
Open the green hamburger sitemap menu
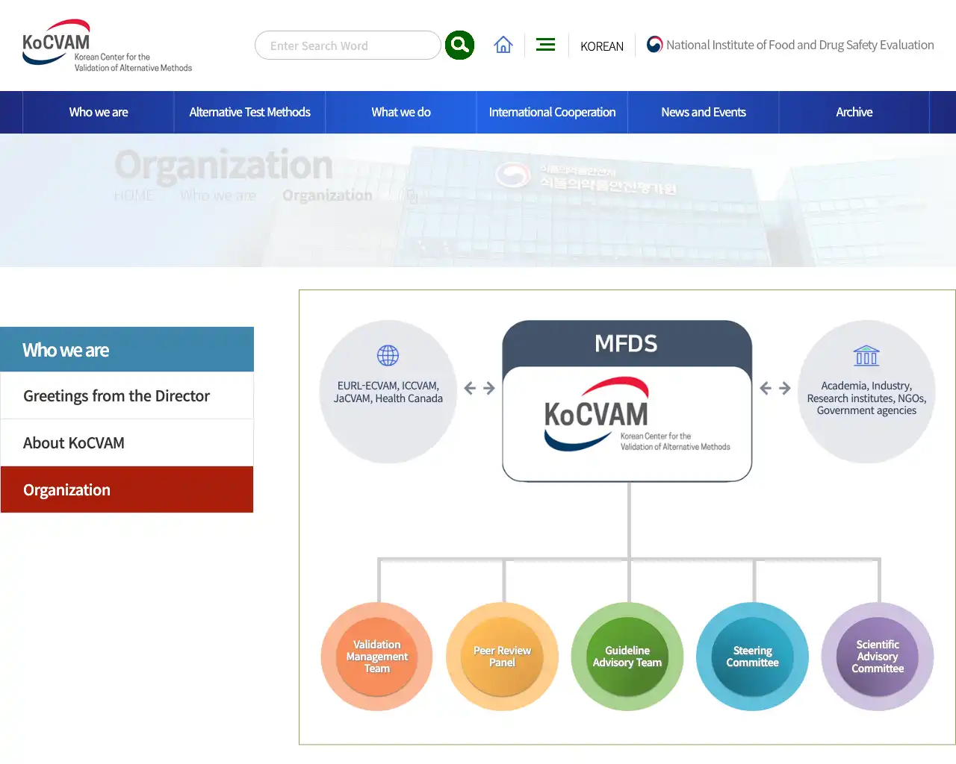click(546, 45)
